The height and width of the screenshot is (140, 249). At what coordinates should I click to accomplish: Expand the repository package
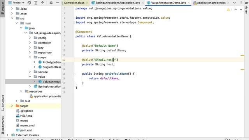click(x=30, y=52)
